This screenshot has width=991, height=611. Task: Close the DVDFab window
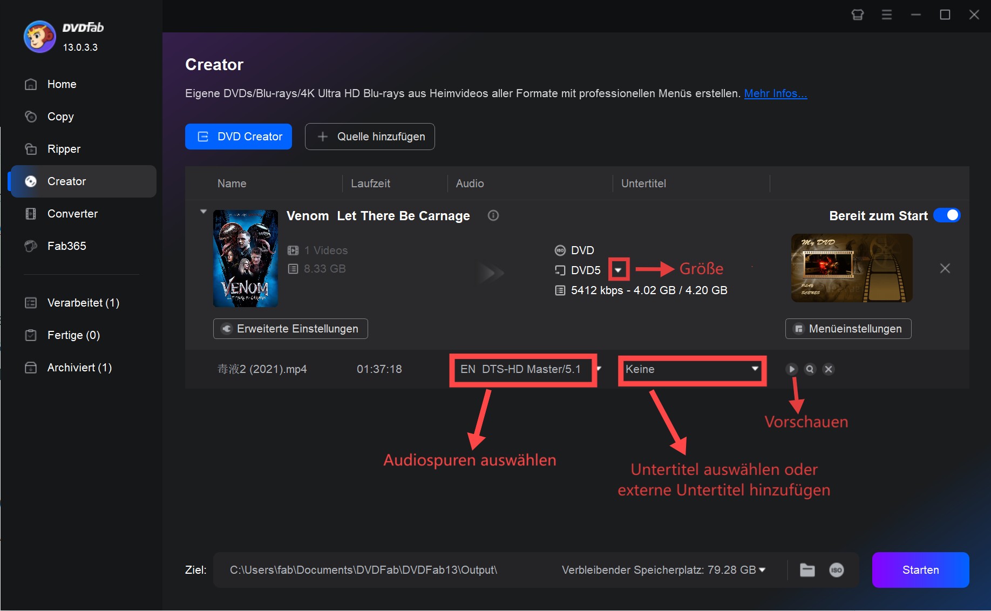click(x=974, y=15)
